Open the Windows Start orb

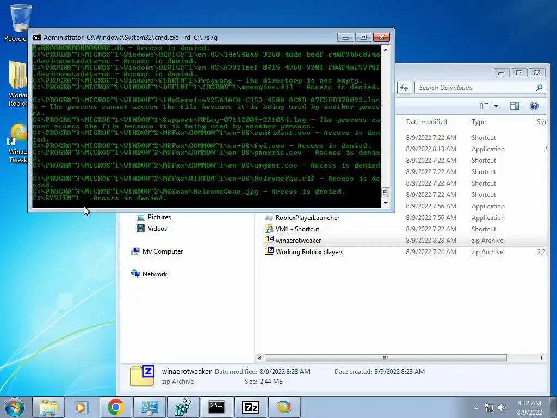point(14,407)
